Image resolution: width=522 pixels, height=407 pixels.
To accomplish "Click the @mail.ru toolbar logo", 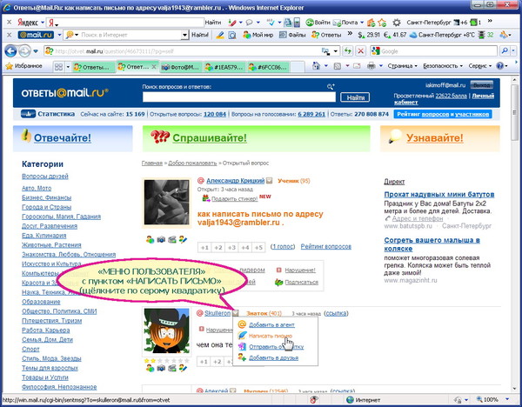I will [x=36, y=35].
